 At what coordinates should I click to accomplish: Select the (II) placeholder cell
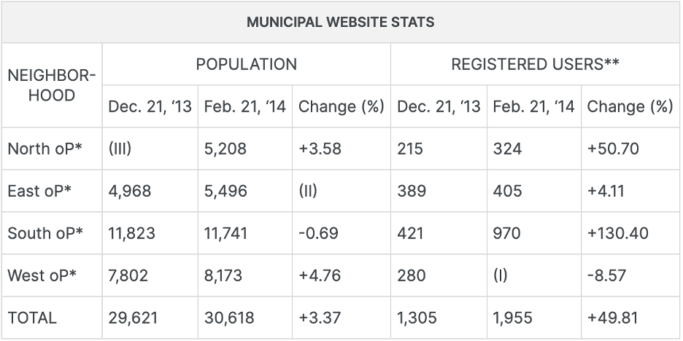click(x=309, y=191)
